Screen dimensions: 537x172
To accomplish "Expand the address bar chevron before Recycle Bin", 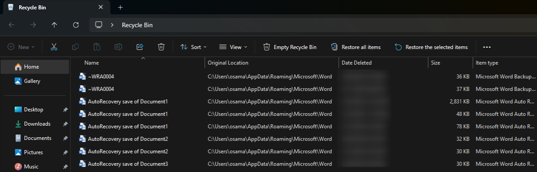I will [112, 25].
